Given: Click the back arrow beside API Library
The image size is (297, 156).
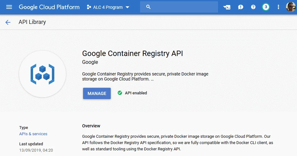Looking at the screenshot, I should click(8, 22).
